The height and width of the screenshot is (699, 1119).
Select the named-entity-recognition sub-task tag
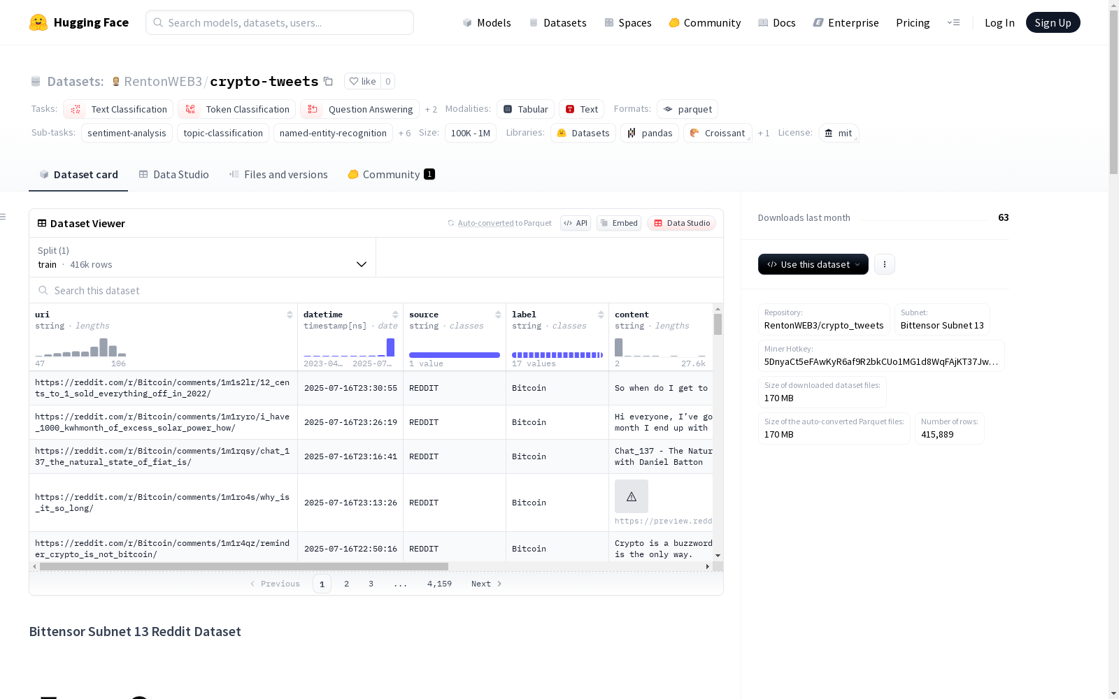tap(333, 133)
